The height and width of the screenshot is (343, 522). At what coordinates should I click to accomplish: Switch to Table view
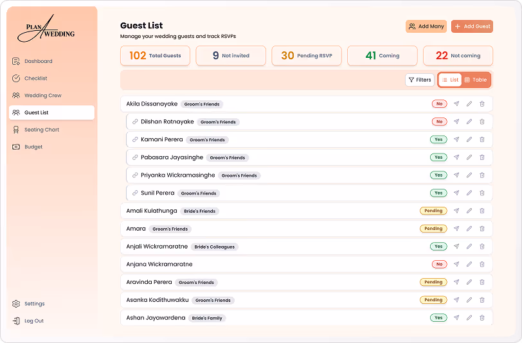476,80
